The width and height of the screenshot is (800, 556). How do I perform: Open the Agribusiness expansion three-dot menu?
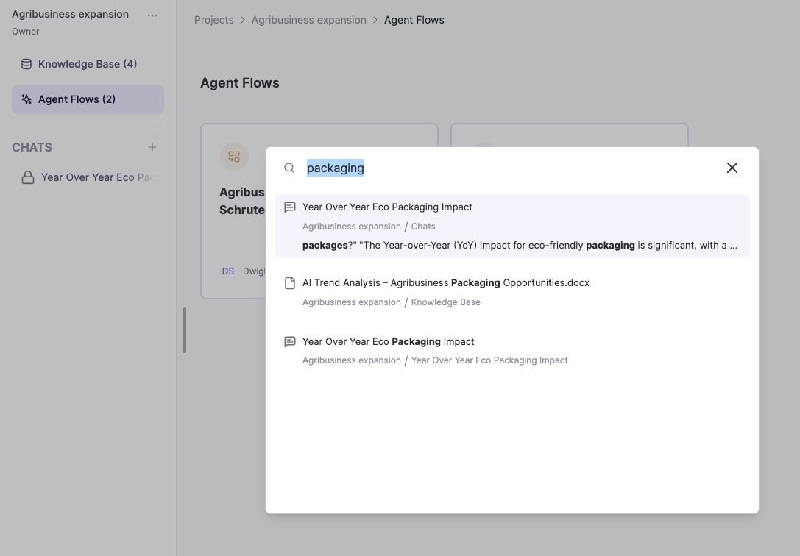(152, 15)
